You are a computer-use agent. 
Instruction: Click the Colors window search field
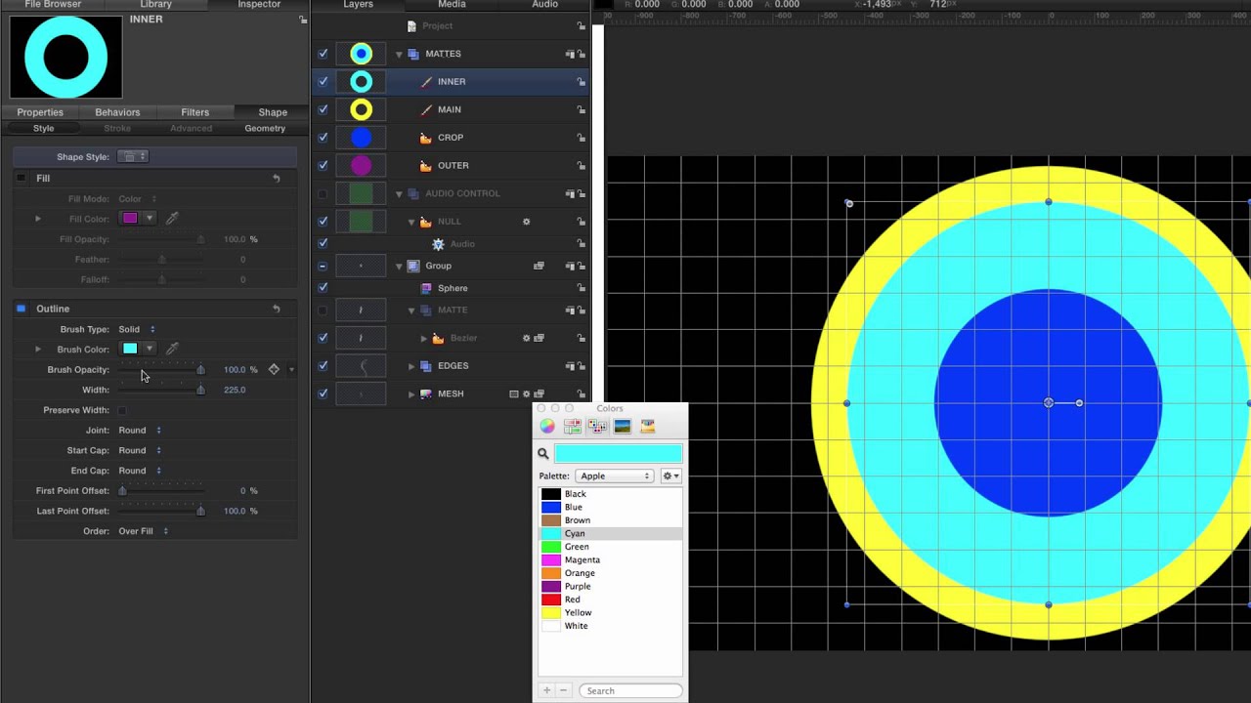[630, 690]
